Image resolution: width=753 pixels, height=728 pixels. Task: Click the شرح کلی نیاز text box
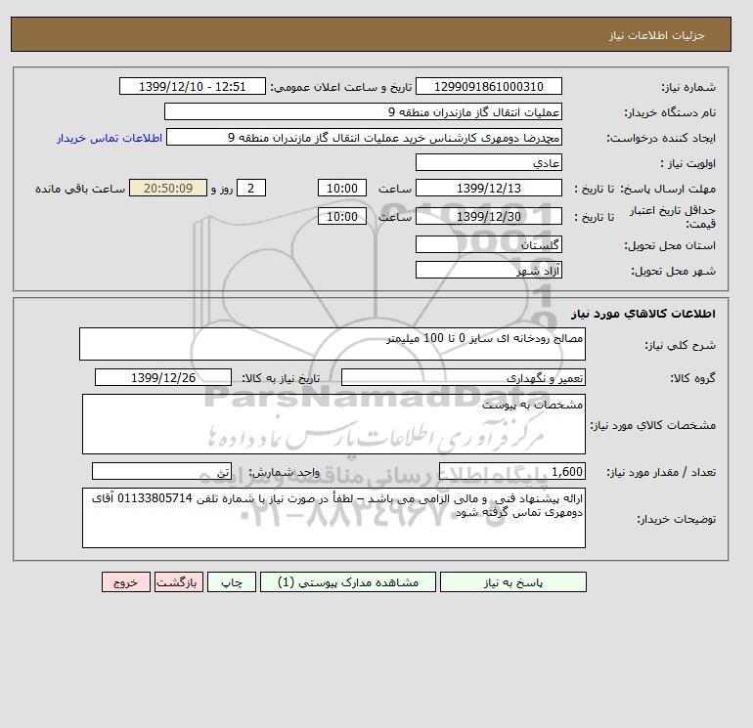coord(332,344)
